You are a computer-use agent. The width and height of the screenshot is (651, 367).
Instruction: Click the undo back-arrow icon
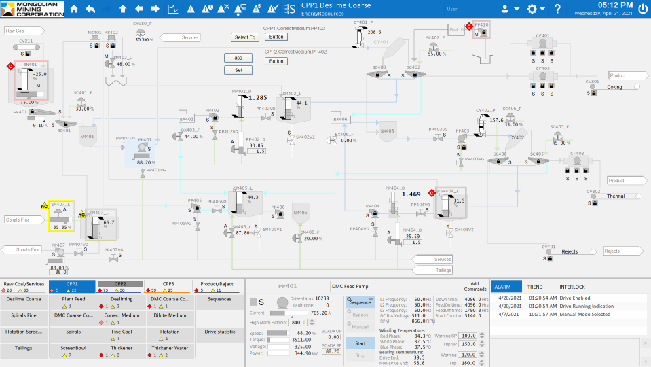(x=90, y=9)
